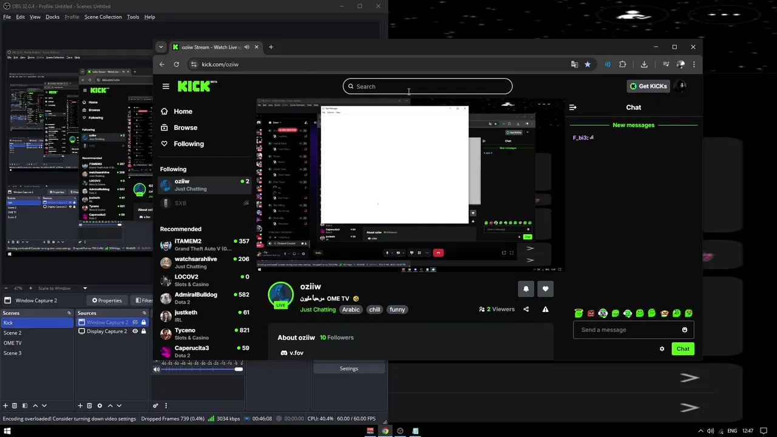
Task: Open Just Chatting category link under stream title
Action: (318, 310)
